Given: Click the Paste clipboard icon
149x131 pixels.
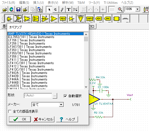Looking at the screenshot, I should 40,10.
